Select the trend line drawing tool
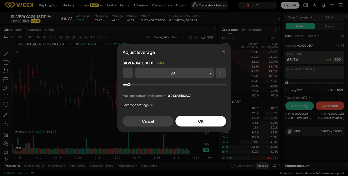This screenshot has width=348, height=176. click(6, 54)
